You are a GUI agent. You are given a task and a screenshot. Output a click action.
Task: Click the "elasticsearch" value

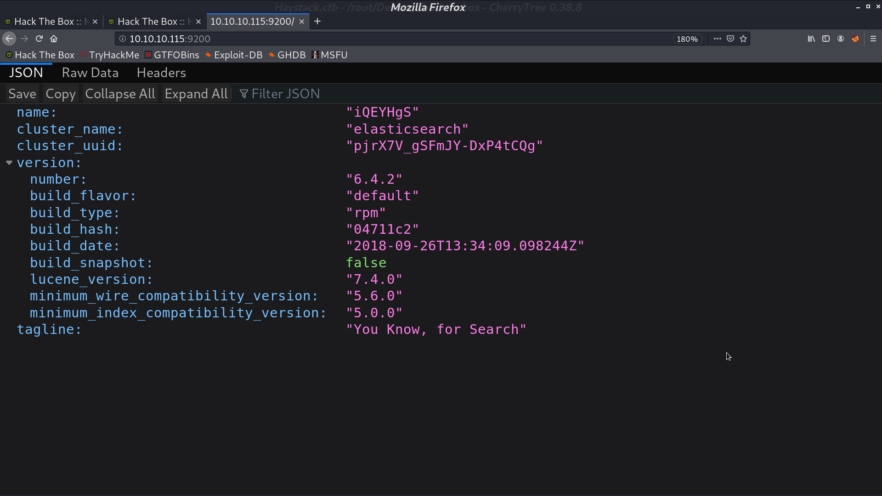coord(407,130)
